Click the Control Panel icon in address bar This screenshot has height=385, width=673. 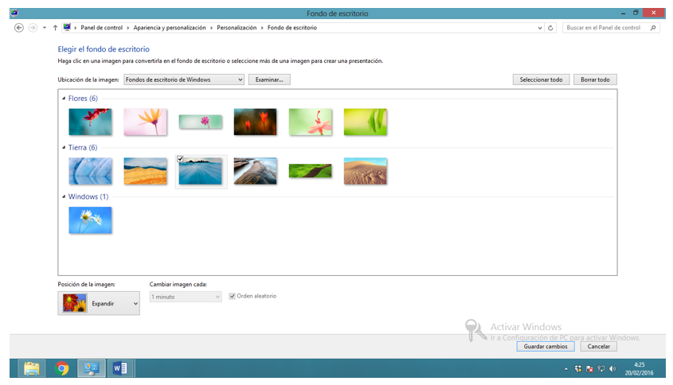point(67,27)
